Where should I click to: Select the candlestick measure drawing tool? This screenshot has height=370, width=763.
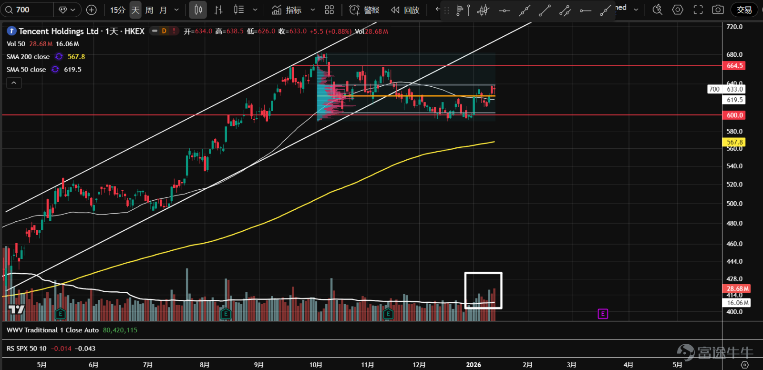483,10
